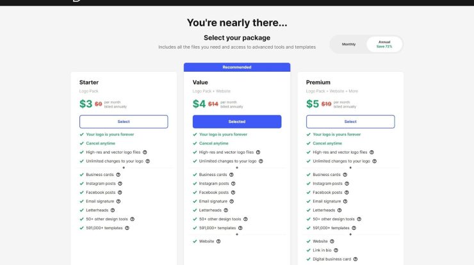Click the Selected button on Value plan
The image size is (474, 265).
click(x=237, y=122)
